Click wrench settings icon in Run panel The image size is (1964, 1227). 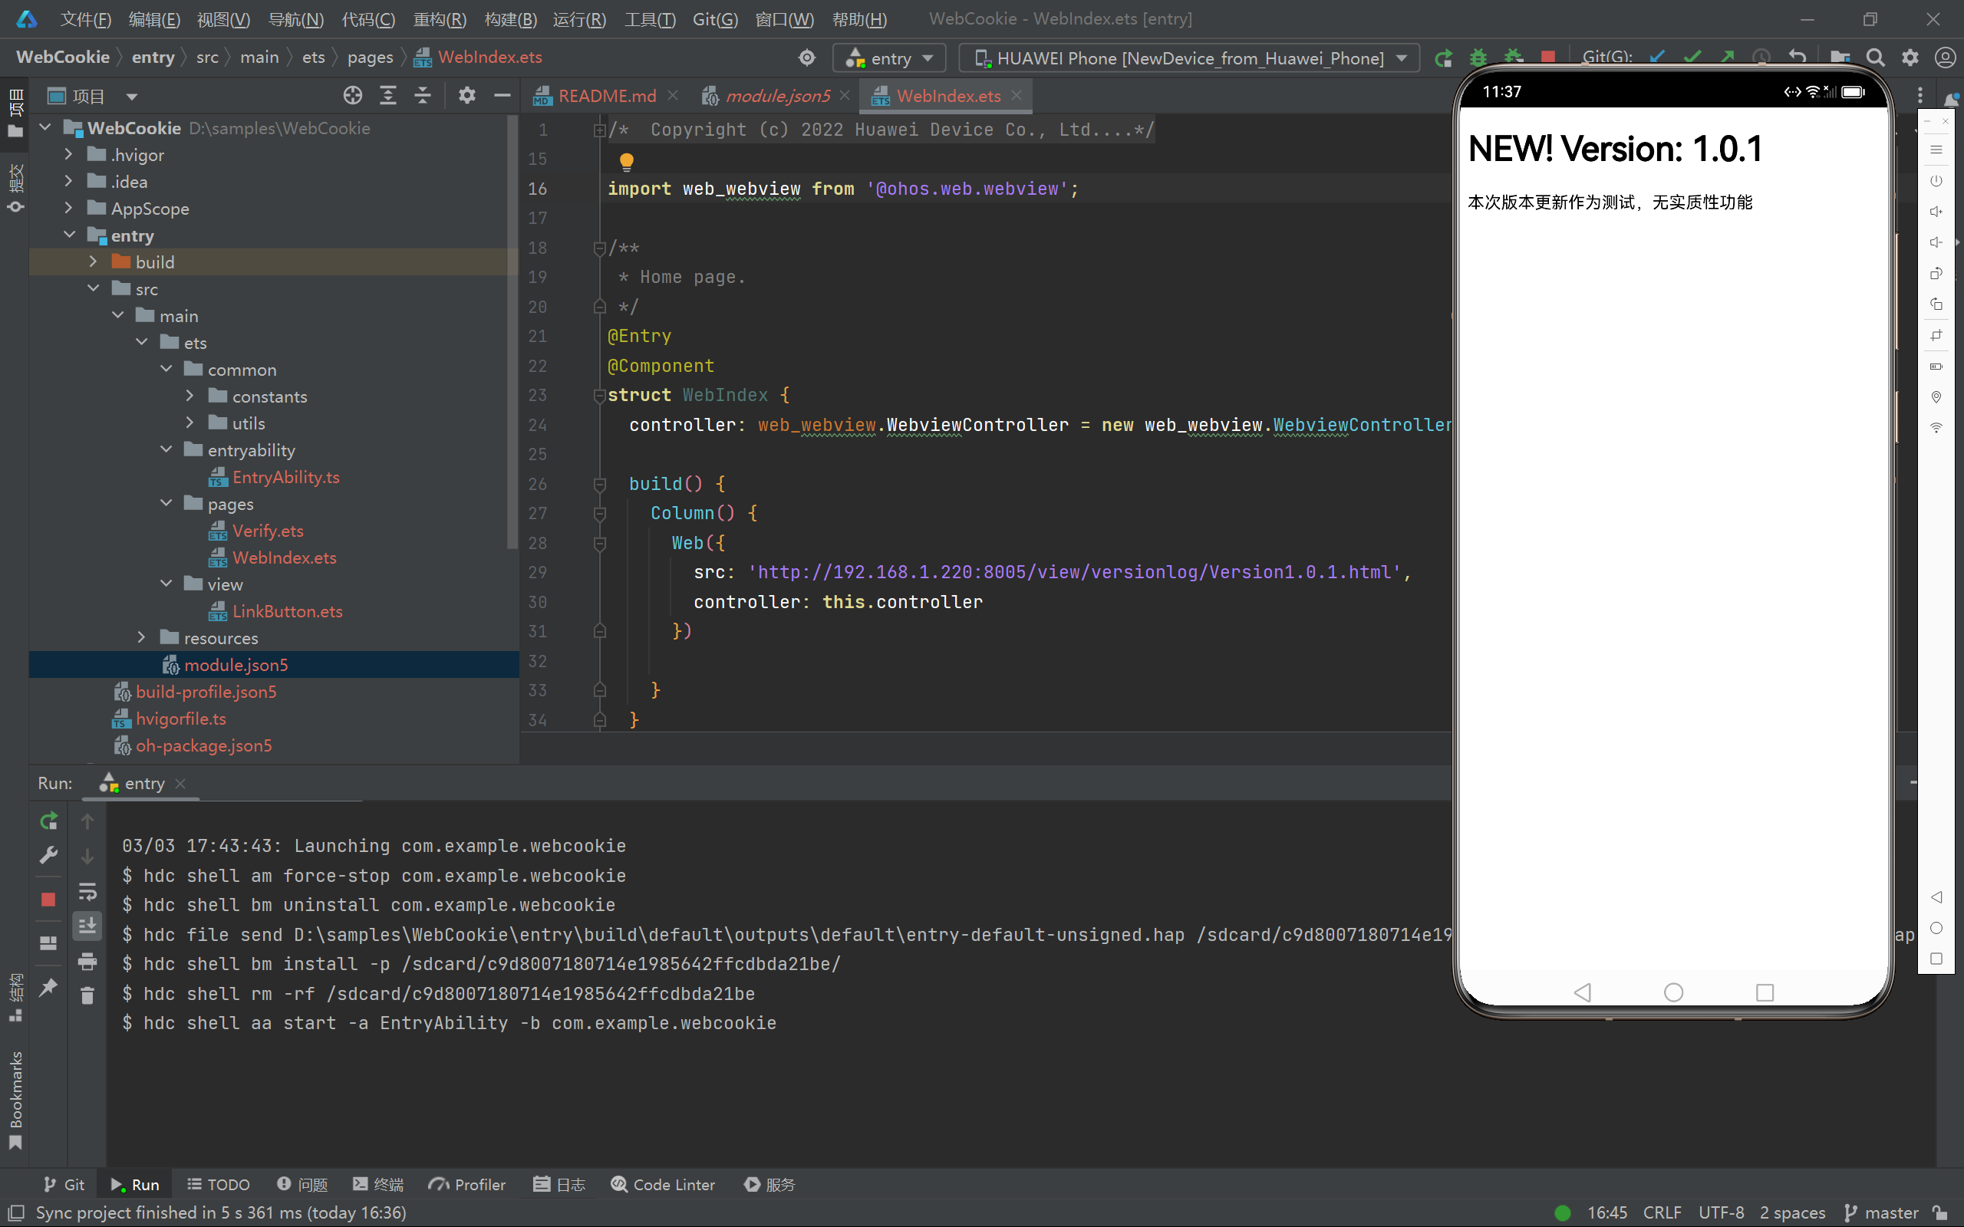[x=48, y=855]
